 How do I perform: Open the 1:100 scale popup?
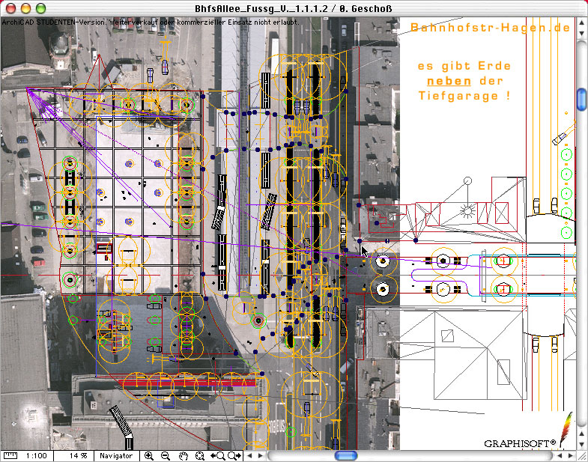pyautogui.click(x=34, y=455)
